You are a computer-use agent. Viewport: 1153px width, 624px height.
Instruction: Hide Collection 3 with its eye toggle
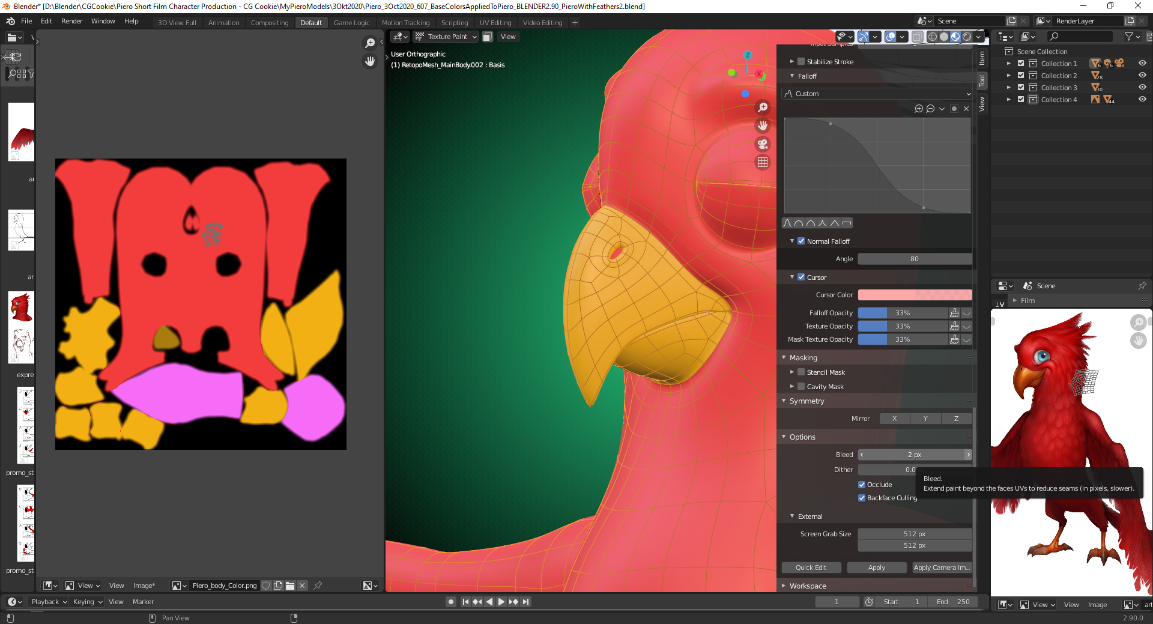point(1142,87)
